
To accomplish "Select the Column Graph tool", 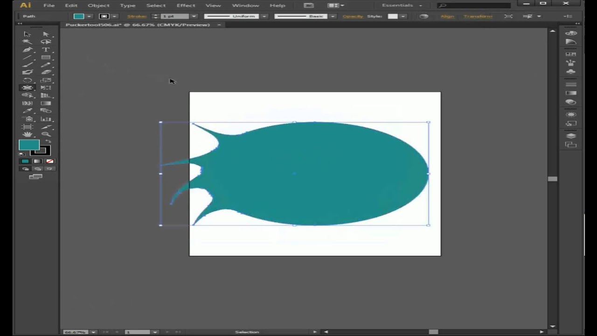I will [46, 119].
